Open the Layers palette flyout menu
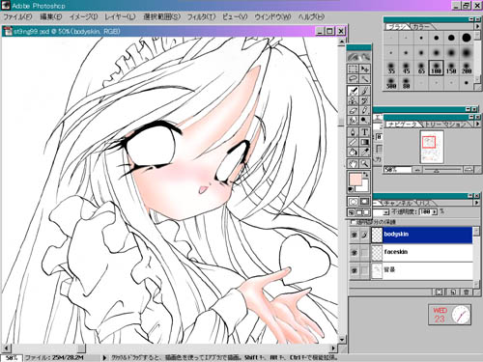This screenshot has height=362, width=483. click(x=477, y=203)
